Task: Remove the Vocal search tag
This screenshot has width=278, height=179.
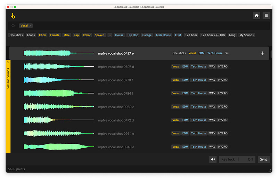Action: coord(30,26)
